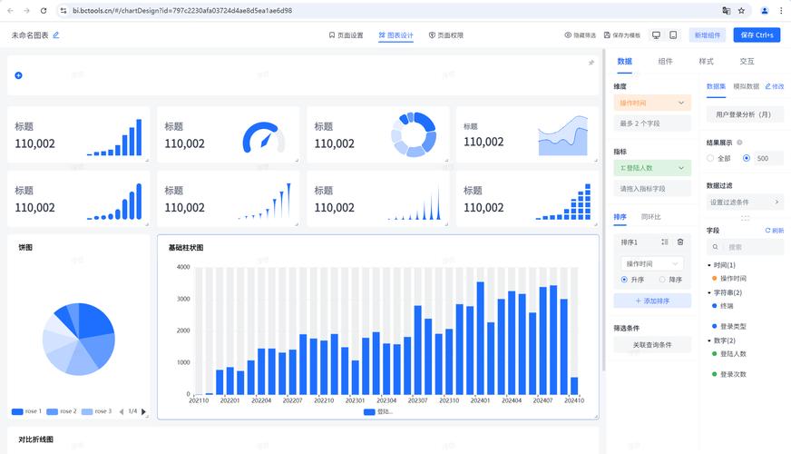
Task: Click the 添加排序 button
Action: 652,301
